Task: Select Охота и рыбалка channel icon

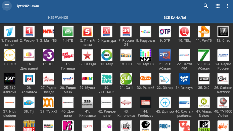Action: (x=184, y=102)
